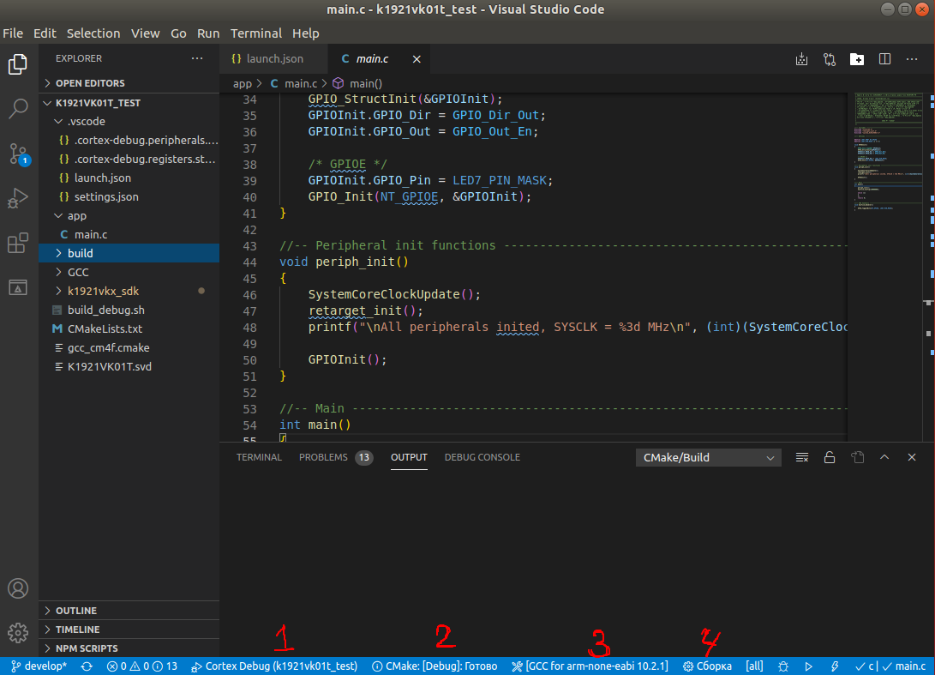The width and height of the screenshot is (935, 675).
Task: Collapse the .vscode folder
Action: (129, 121)
